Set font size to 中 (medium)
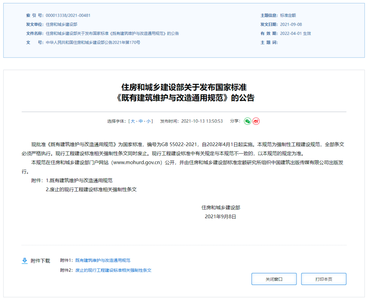Screen dimensions: 369x300 tap(141, 121)
